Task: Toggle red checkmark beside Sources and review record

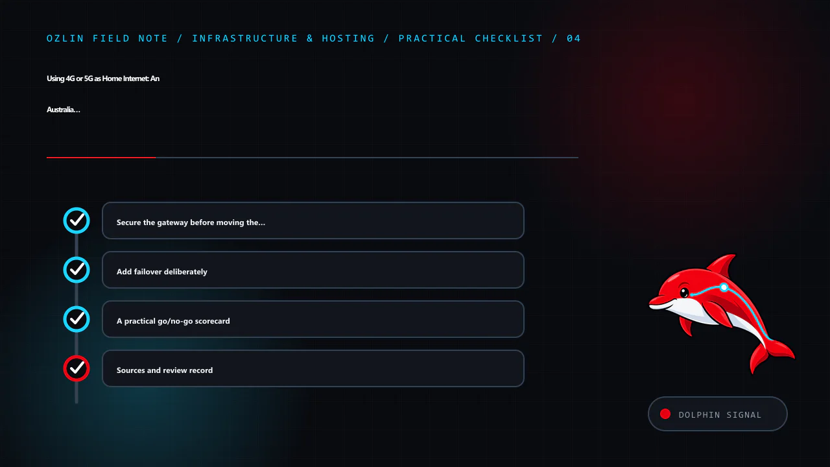Action: (77, 368)
